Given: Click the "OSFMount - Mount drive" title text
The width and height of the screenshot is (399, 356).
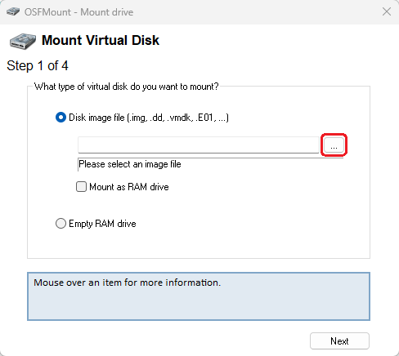Looking at the screenshot, I should 78,12.
